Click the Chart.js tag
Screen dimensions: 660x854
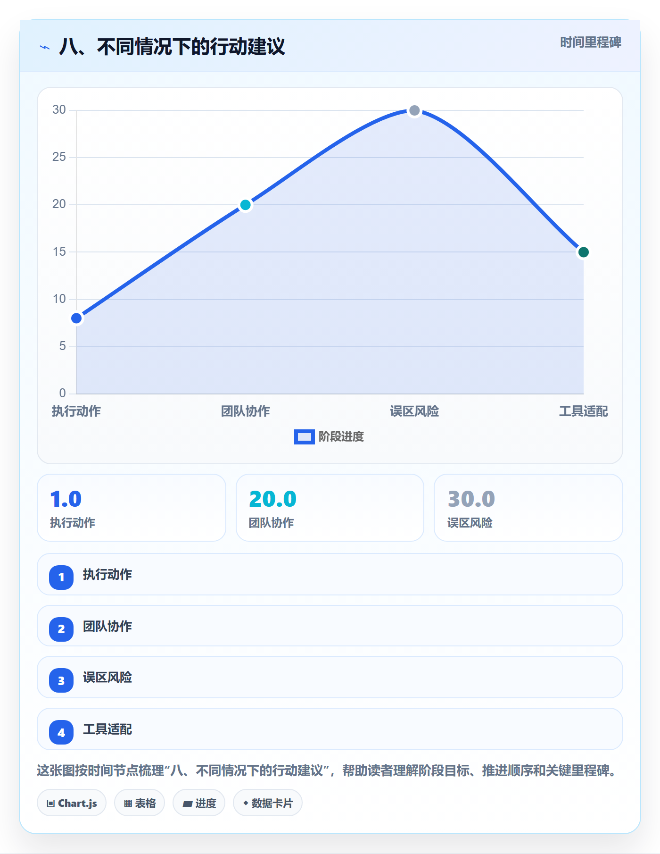[x=72, y=803]
